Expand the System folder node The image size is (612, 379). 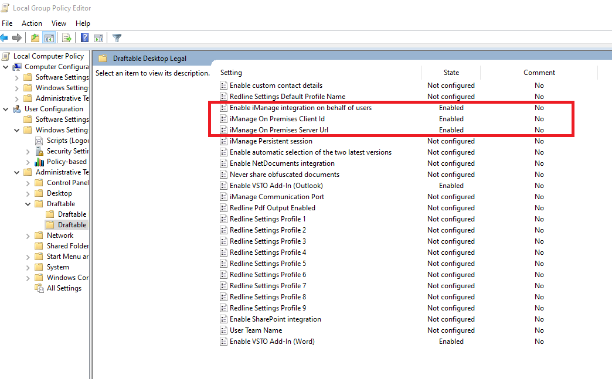28,268
